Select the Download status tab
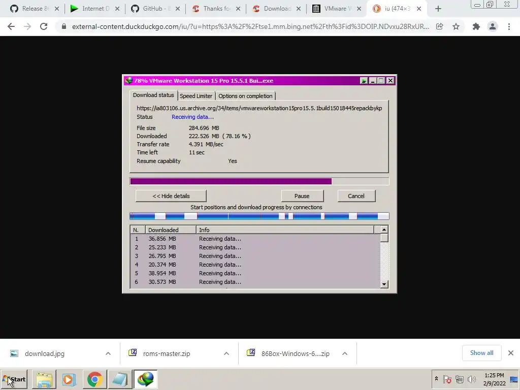This screenshot has height=390, width=520. [x=153, y=95]
